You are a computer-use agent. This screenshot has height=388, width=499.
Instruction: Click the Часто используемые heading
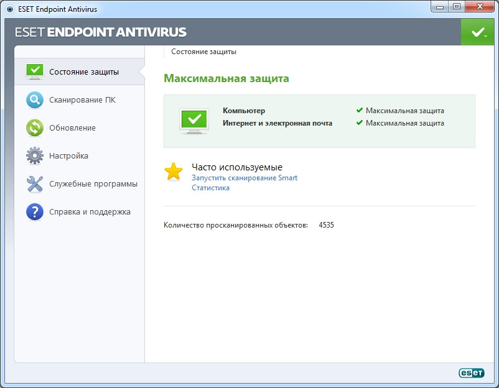[237, 167]
